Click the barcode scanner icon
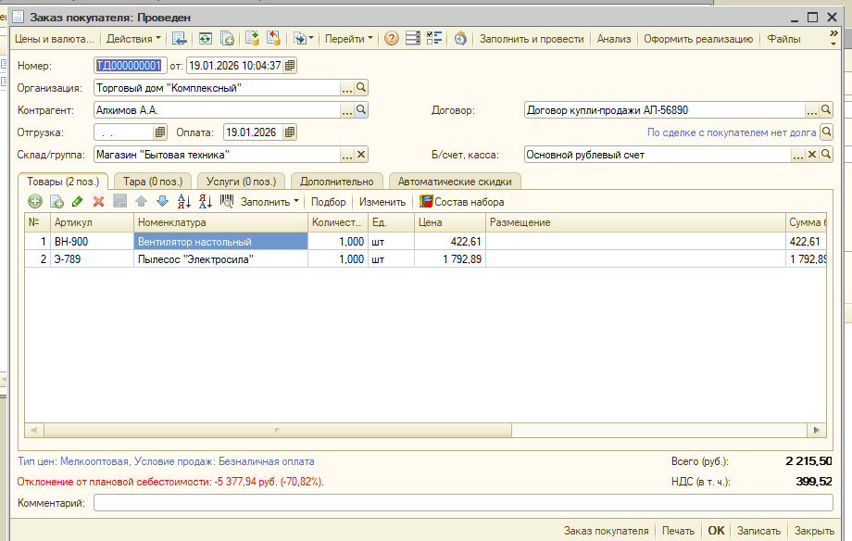852x541 pixels. (x=227, y=201)
